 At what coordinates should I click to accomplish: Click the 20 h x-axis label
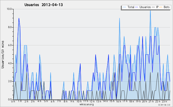(144, 101)
